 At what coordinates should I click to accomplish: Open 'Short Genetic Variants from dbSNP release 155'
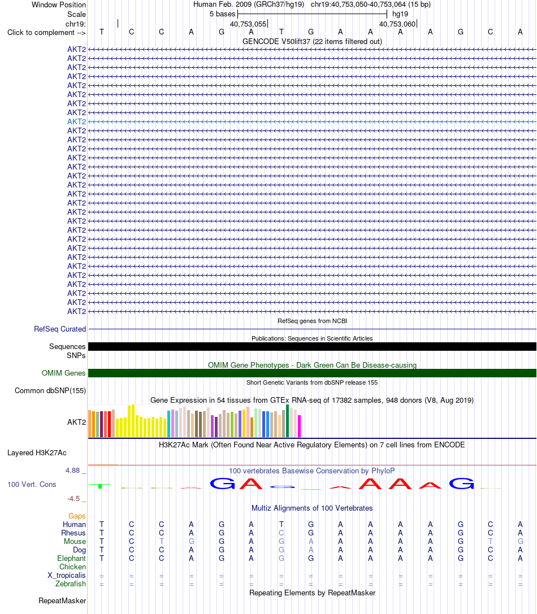click(312, 382)
